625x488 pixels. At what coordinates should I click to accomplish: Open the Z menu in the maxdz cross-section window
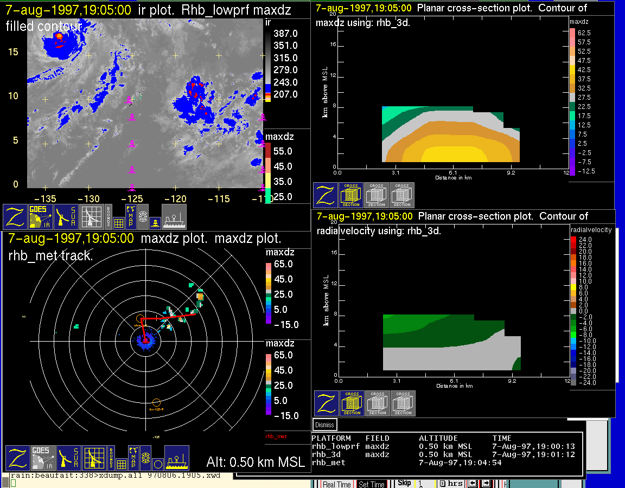(325, 195)
